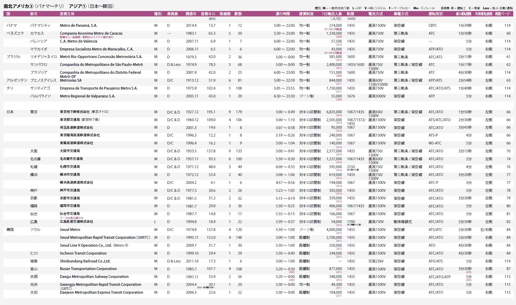Select the 乗務員 column header
Image resolution: width=516 pixels, height=305 pixels.
[172, 14]
